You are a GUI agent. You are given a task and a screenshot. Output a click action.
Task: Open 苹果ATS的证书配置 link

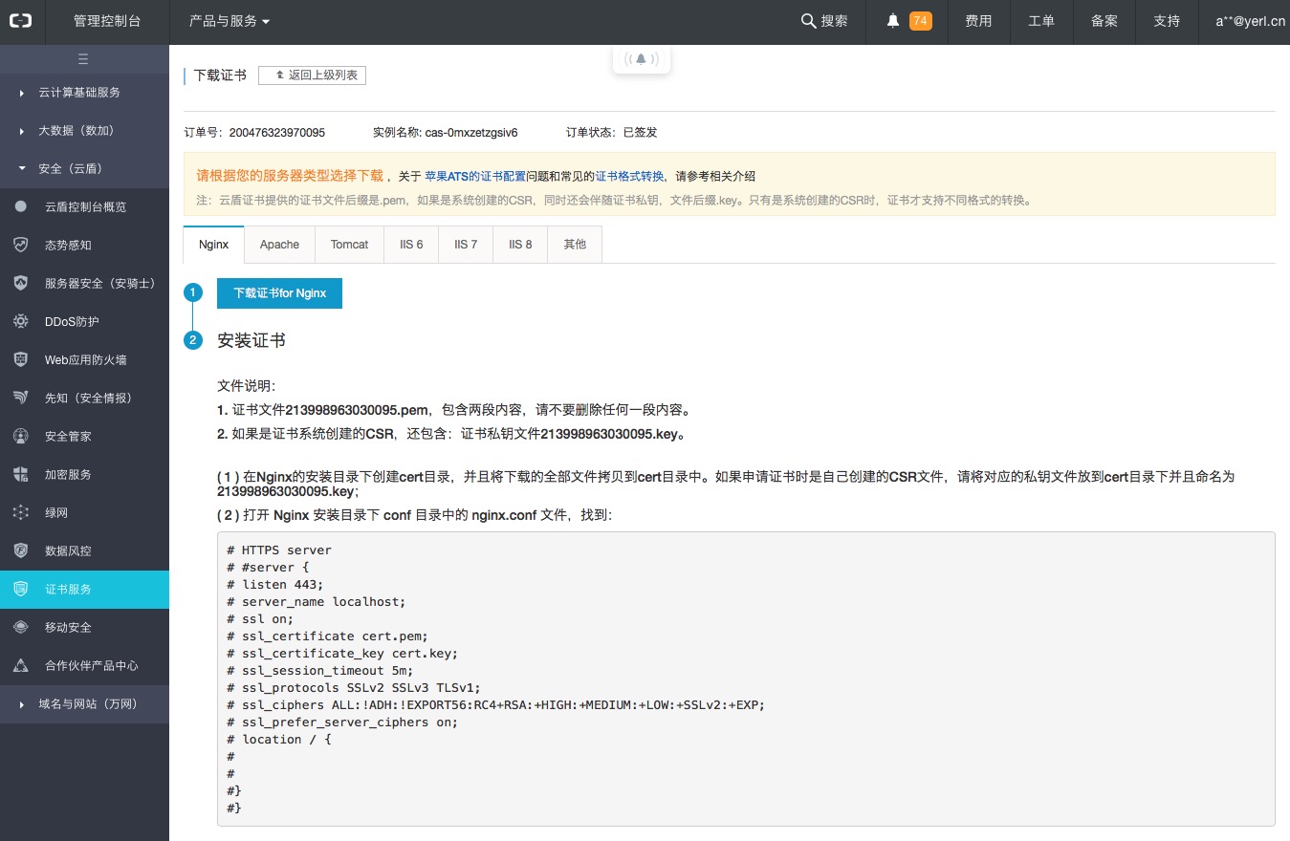pyautogui.click(x=475, y=176)
